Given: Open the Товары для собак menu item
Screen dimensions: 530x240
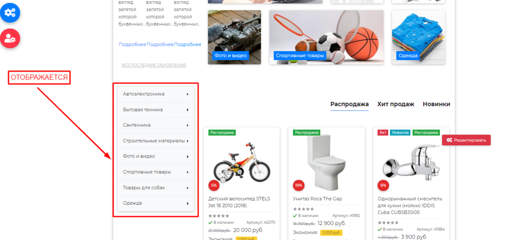Looking at the screenshot, I should pyautogui.click(x=156, y=187).
